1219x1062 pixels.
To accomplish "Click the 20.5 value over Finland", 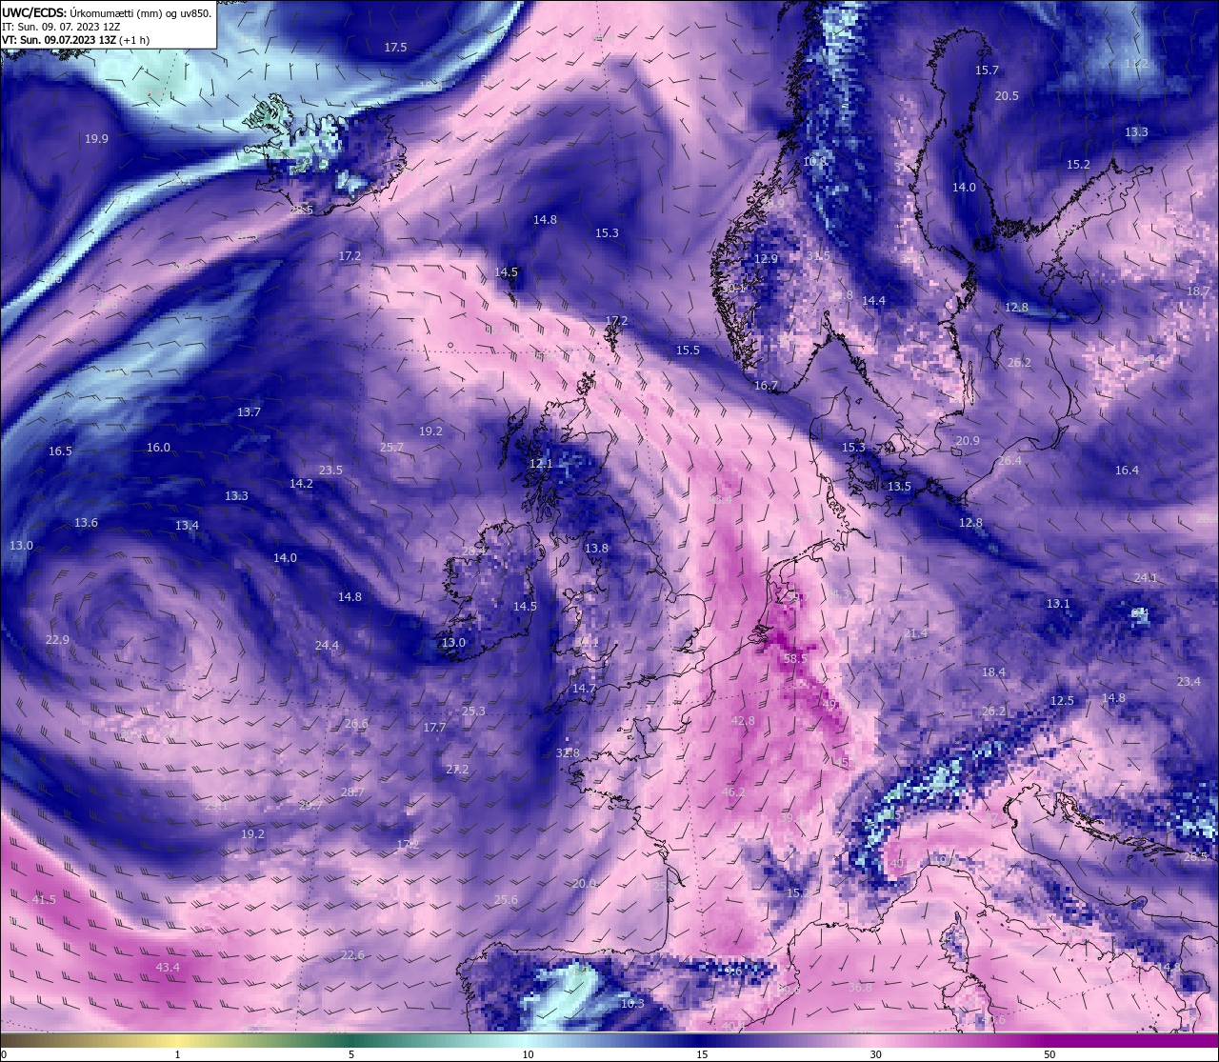I will pos(1007,96).
